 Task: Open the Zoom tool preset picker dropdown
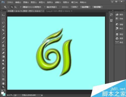point(8,7)
